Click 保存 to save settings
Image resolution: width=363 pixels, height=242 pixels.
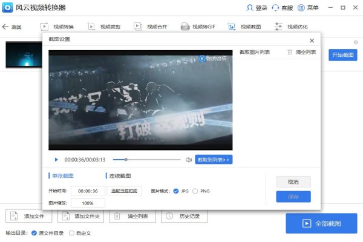[293, 197]
